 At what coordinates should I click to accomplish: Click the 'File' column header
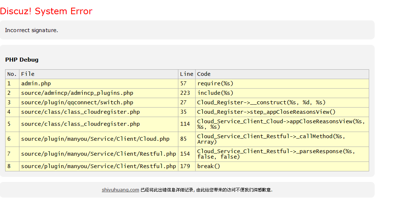point(28,74)
